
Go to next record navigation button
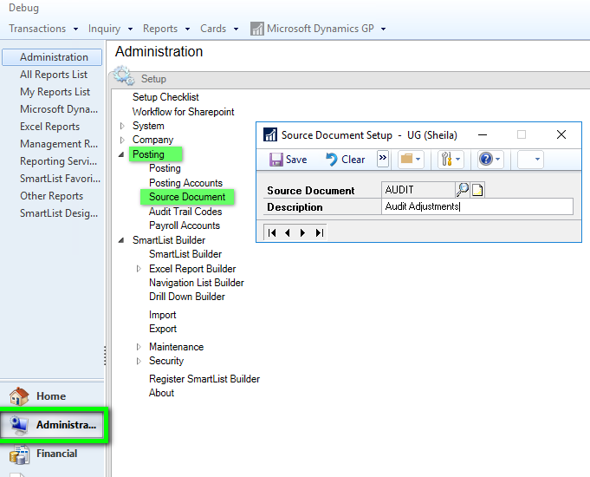coord(303,232)
